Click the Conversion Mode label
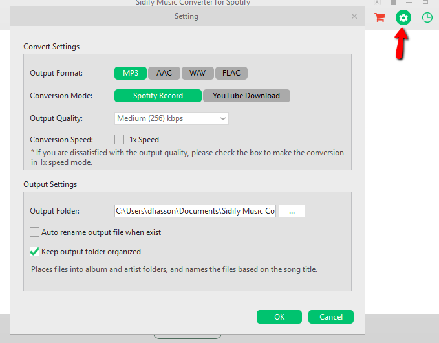439x343 pixels. [61, 96]
